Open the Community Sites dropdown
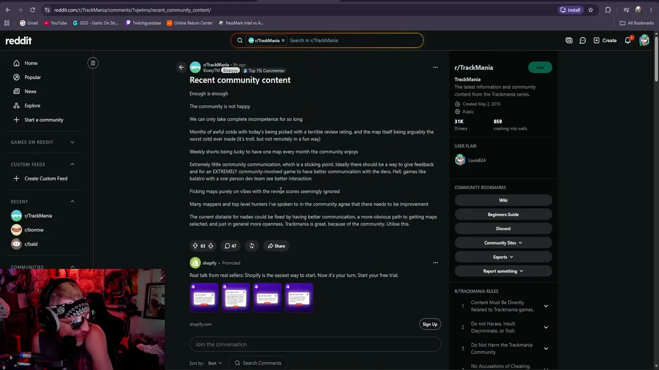 (503, 243)
